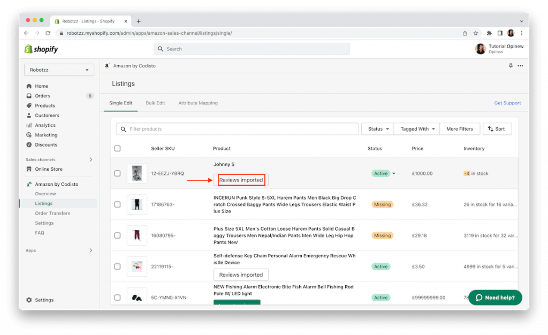The width and height of the screenshot is (548, 335).
Task: Click the Shopify logo
Action: point(41,49)
